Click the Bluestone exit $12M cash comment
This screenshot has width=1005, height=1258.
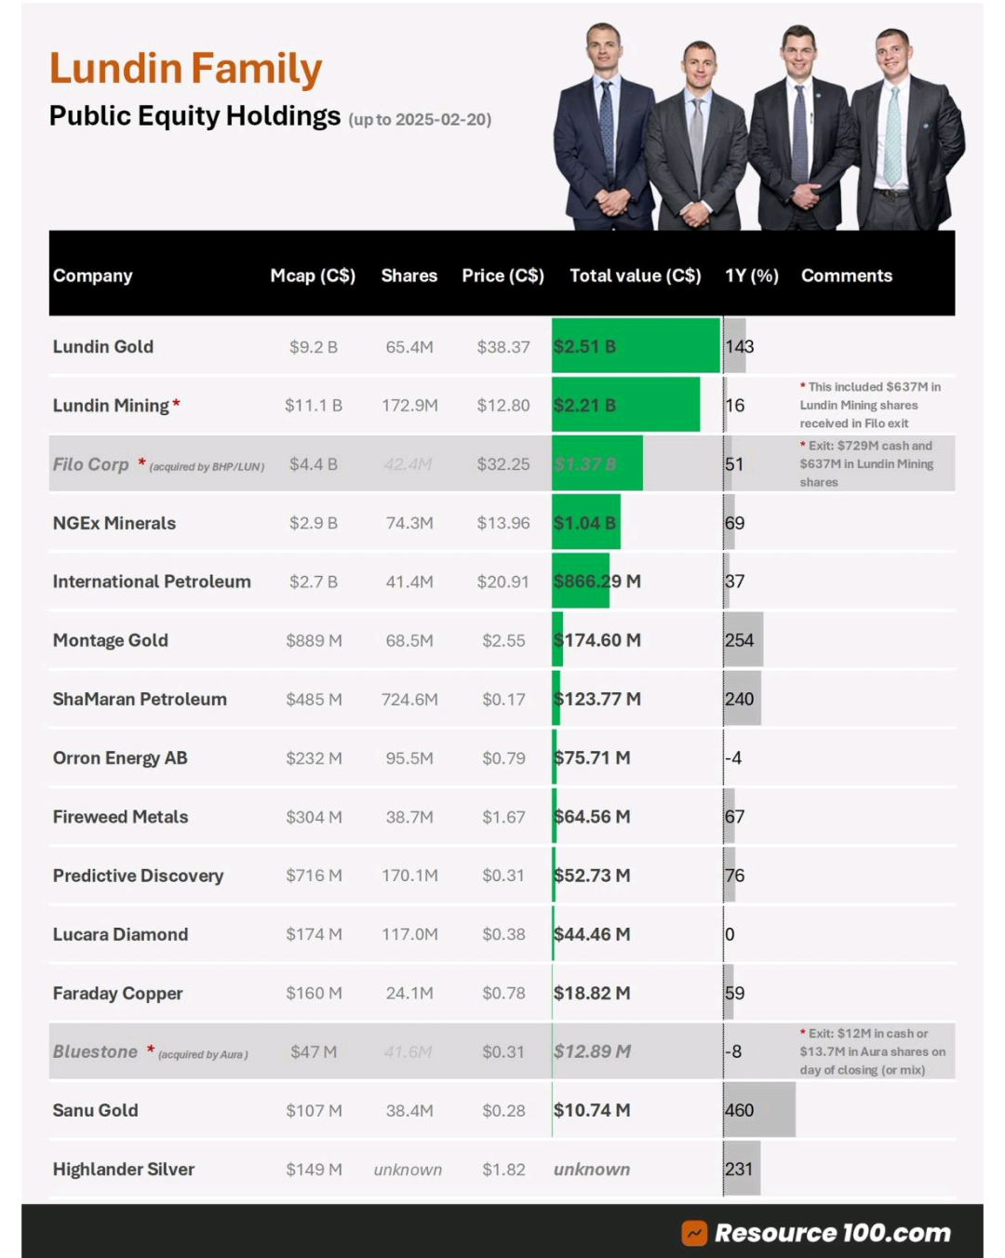872,1051
